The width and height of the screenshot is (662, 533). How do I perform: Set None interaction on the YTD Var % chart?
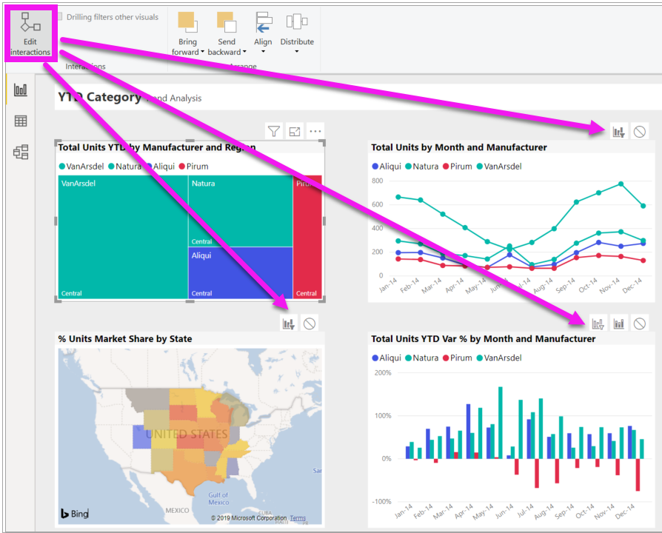640,324
